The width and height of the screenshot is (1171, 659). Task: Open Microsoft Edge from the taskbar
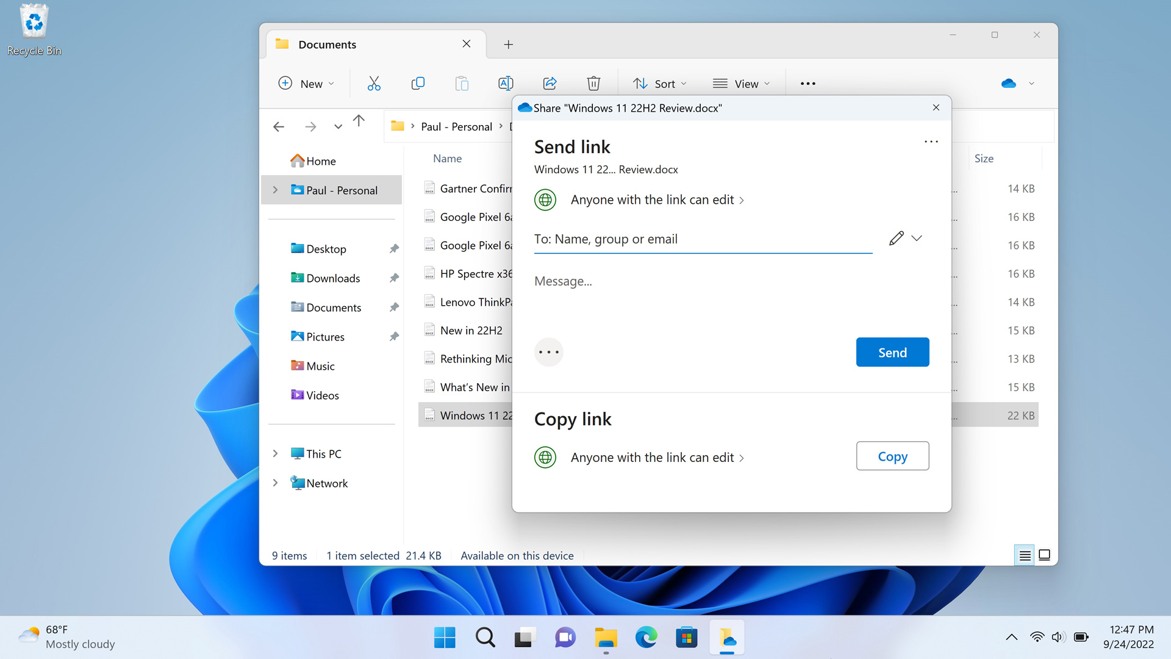[646, 638]
